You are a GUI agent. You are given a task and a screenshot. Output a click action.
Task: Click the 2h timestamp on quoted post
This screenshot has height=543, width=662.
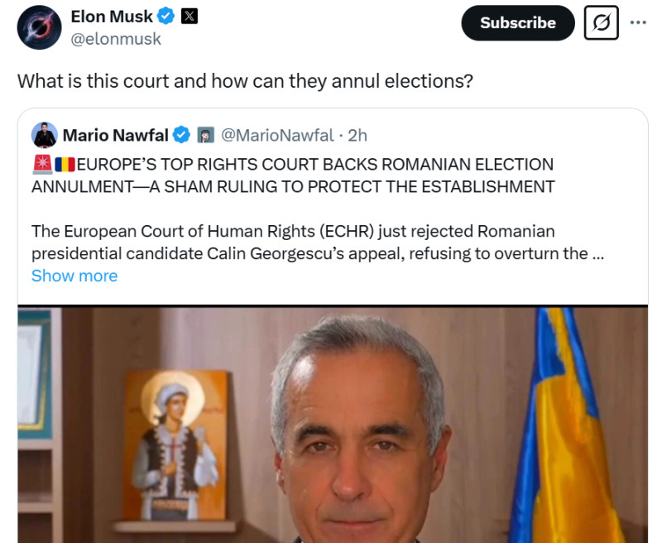tap(357, 135)
